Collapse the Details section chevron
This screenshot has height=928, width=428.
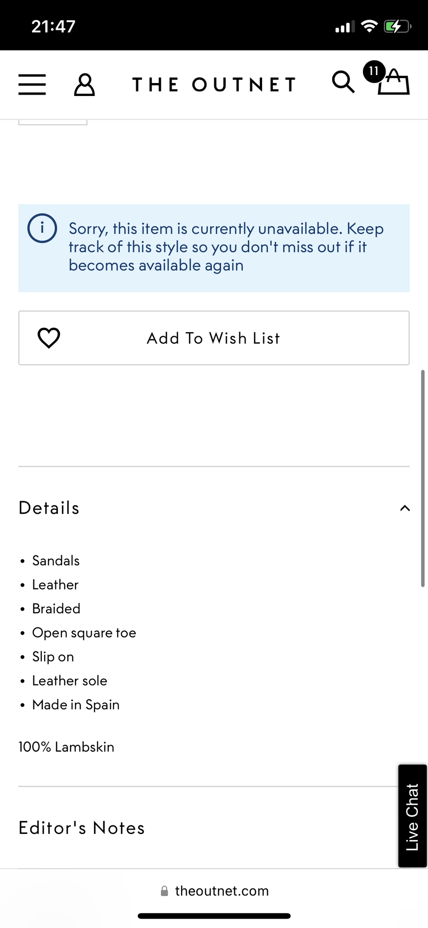404,508
